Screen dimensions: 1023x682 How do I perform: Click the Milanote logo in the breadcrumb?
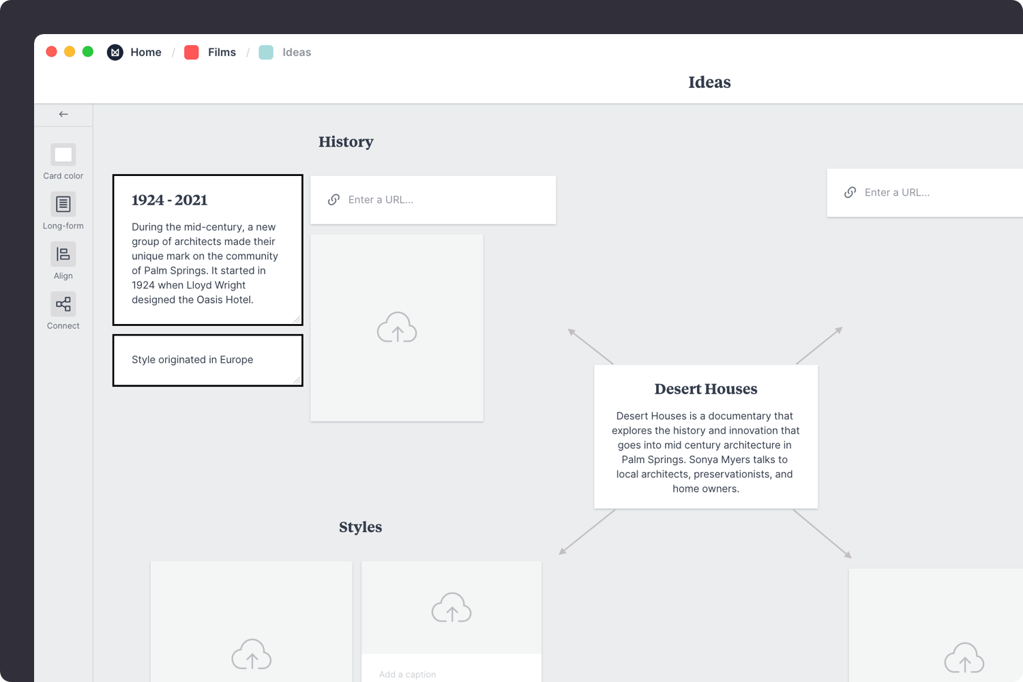pyautogui.click(x=115, y=52)
